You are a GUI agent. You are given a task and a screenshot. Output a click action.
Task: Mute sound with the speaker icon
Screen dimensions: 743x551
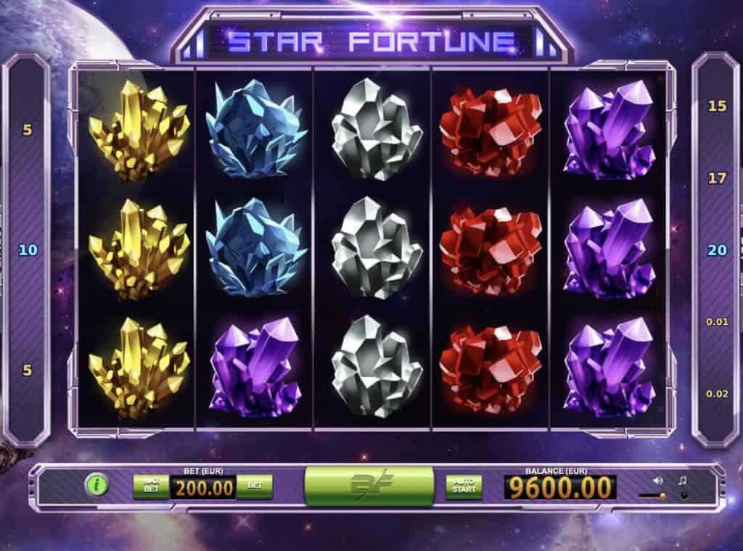[x=657, y=481]
